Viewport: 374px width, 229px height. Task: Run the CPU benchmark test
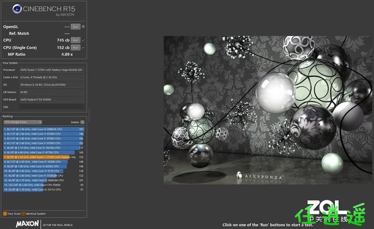tap(75, 40)
